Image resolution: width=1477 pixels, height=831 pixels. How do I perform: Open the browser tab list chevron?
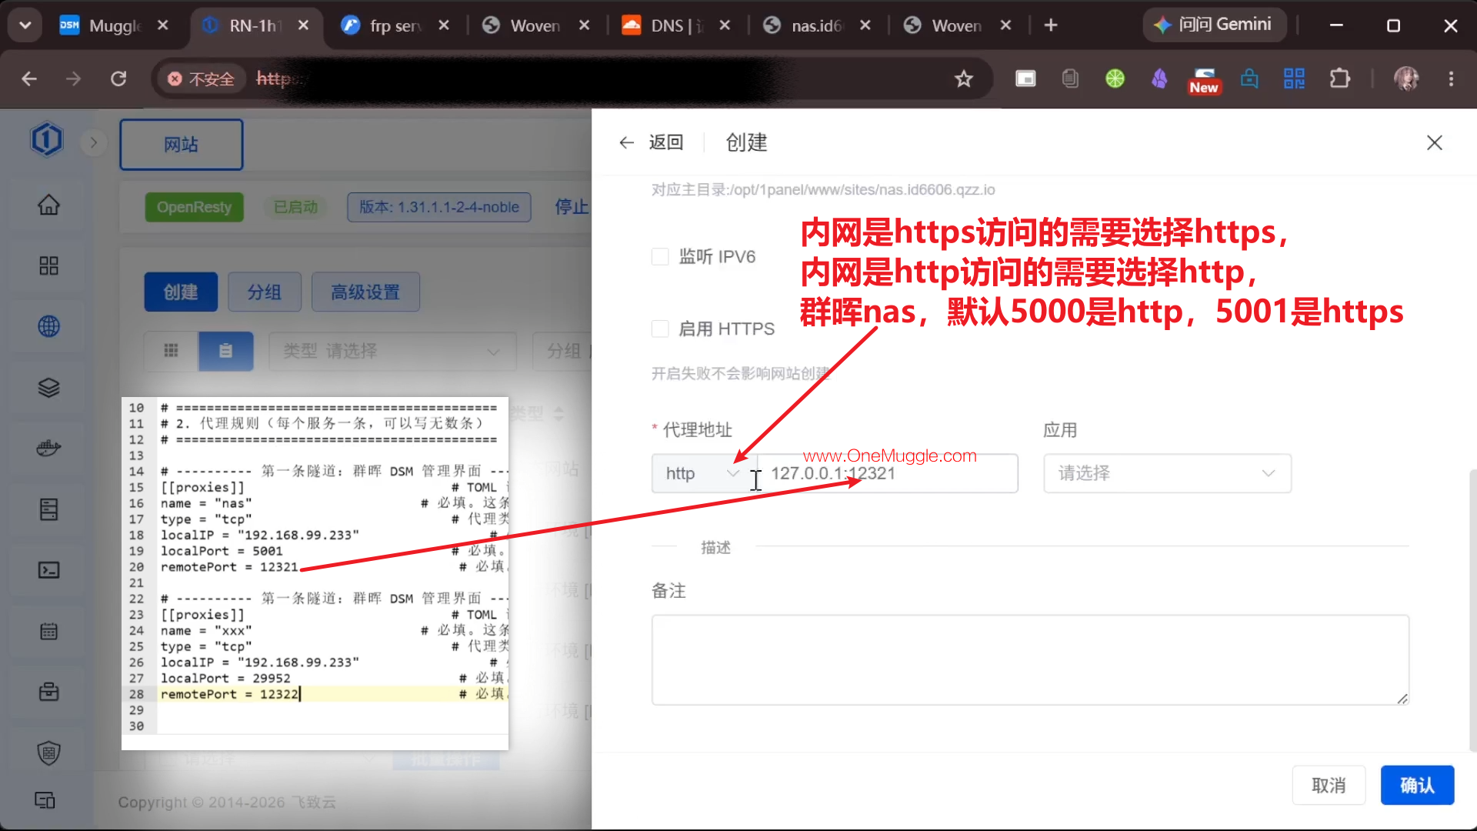[25, 25]
